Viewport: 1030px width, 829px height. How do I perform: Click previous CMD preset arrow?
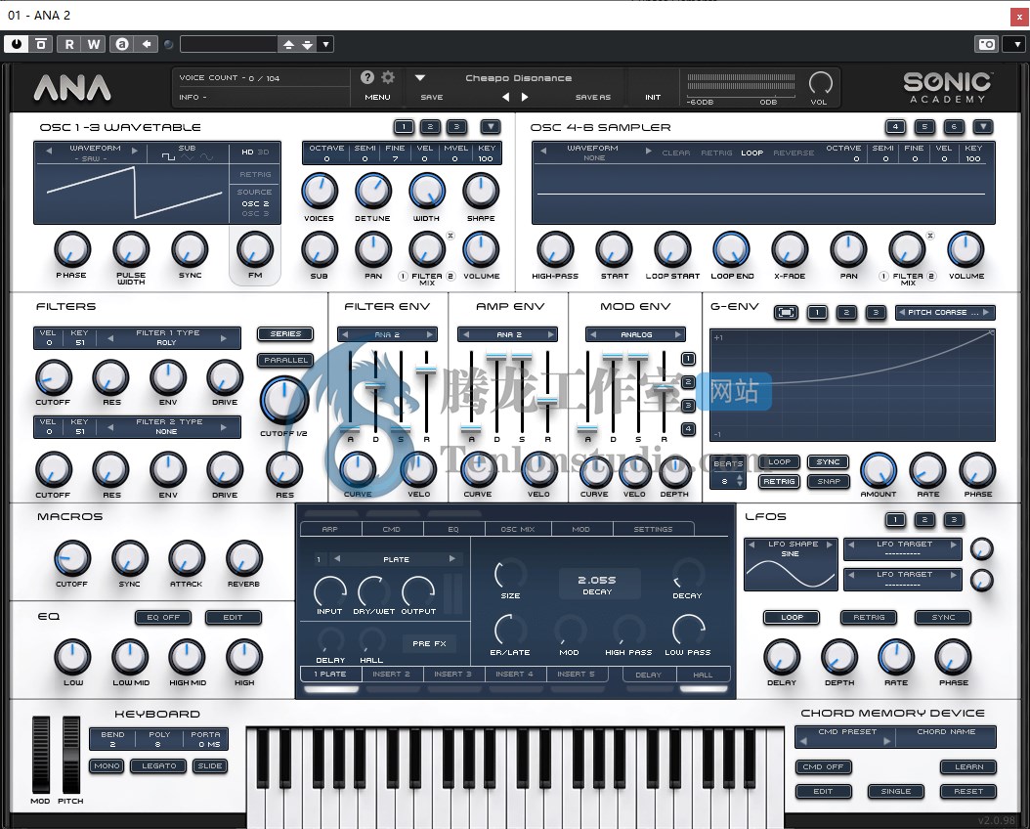pos(802,741)
